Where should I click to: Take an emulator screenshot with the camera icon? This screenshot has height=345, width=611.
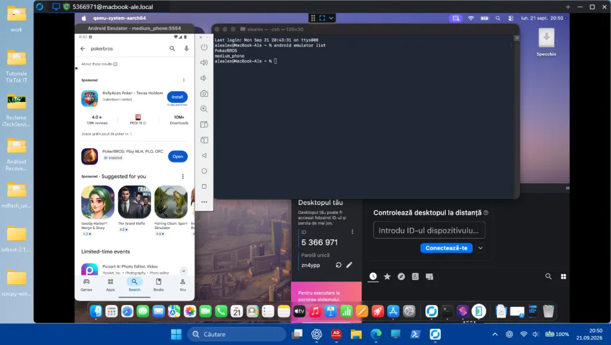pos(204,94)
